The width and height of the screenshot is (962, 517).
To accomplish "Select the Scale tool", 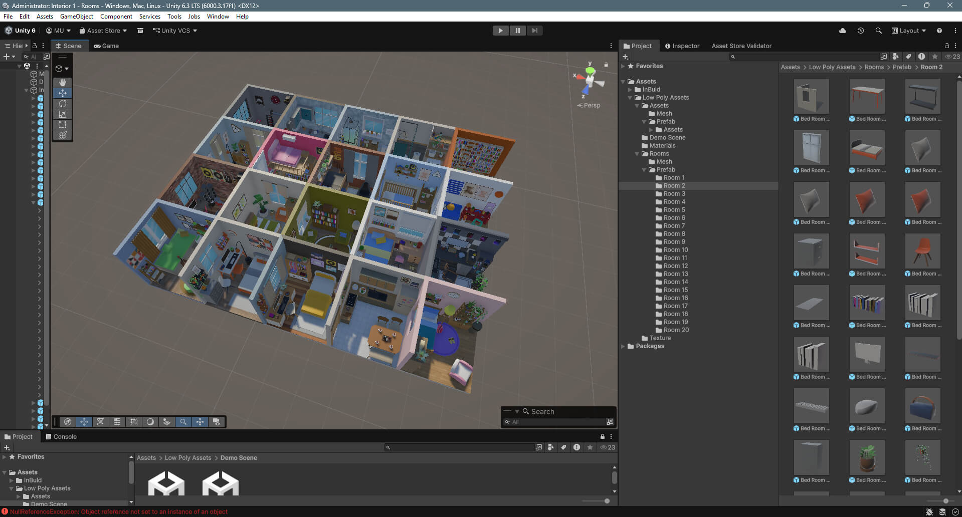I will click(63, 114).
